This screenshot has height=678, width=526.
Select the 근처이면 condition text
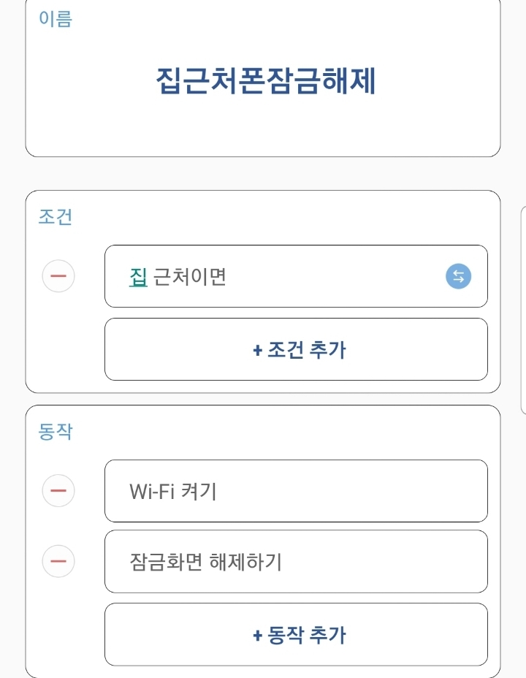(x=190, y=277)
